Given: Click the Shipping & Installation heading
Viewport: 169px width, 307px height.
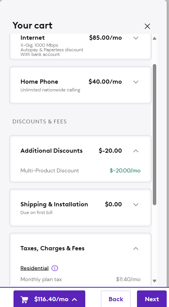Looking at the screenshot, I should tap(54, 204).
